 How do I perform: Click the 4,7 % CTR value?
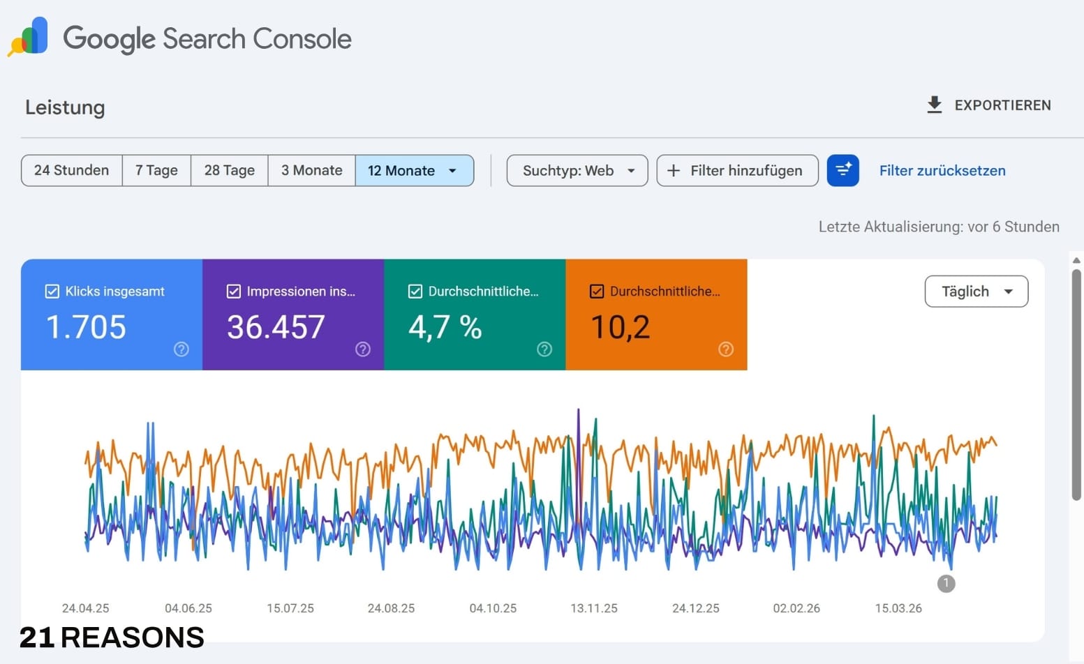click(x=445, y=327)
